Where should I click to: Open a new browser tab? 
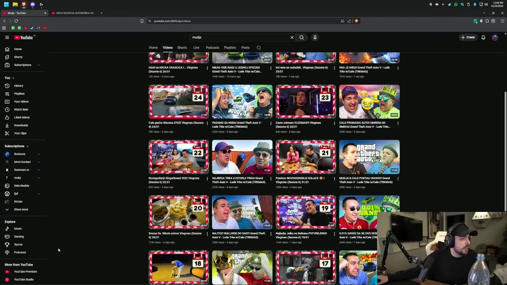click(x=101, y=13)
